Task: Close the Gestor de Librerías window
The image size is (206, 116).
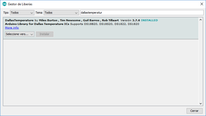Action: point(202,4)
